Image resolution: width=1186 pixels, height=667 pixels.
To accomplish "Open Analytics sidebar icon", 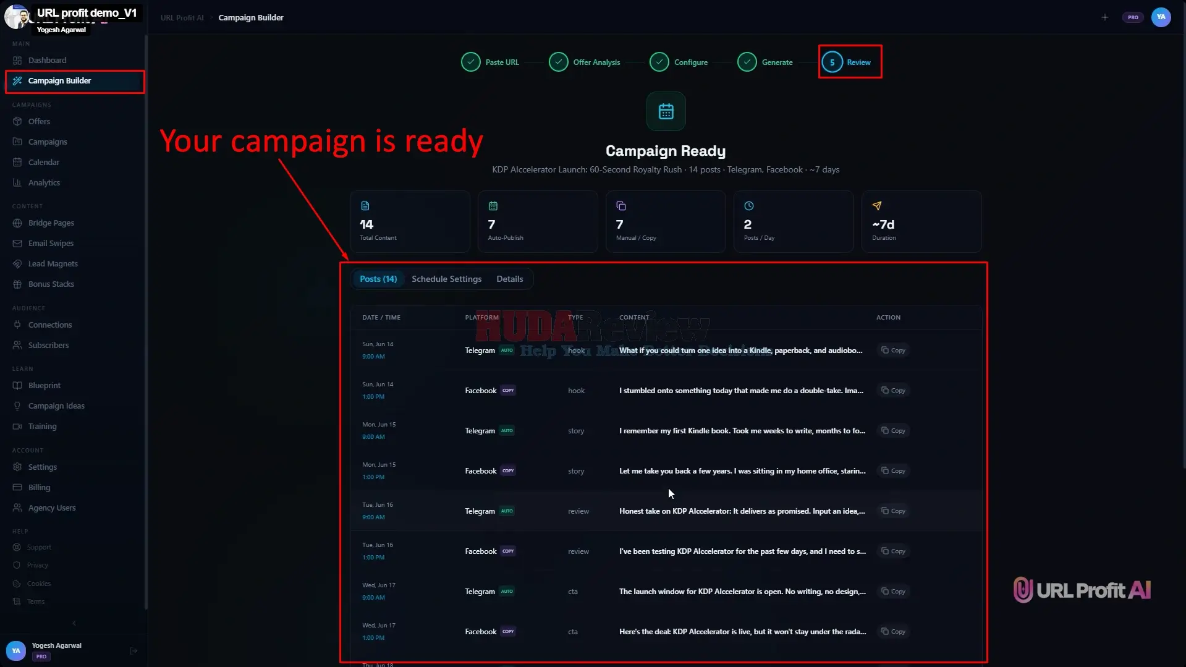I will (17, 182).
